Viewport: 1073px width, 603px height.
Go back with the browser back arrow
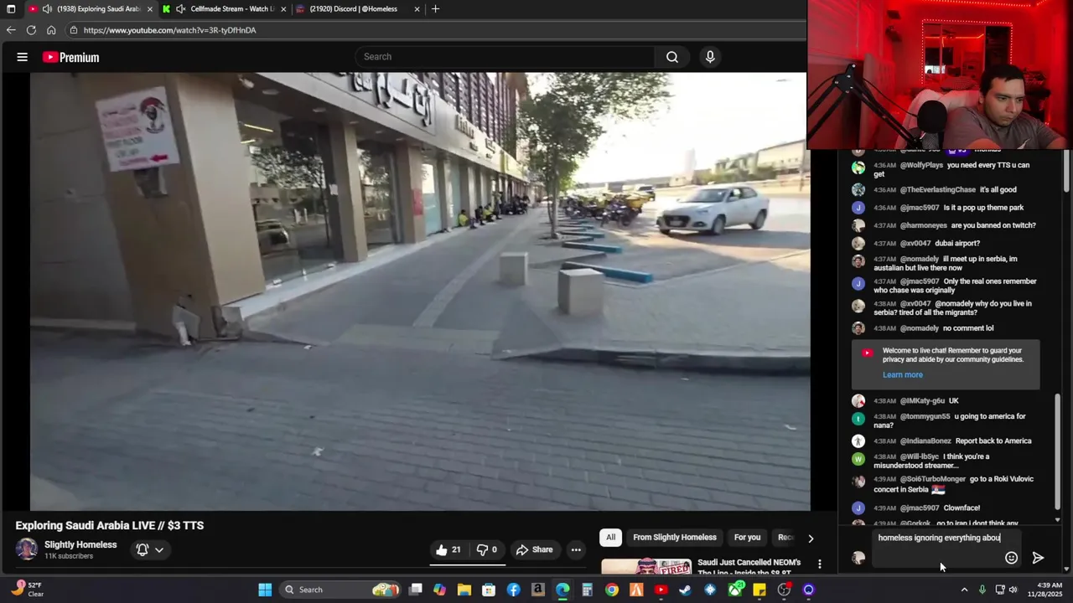(x=11, y=30)
